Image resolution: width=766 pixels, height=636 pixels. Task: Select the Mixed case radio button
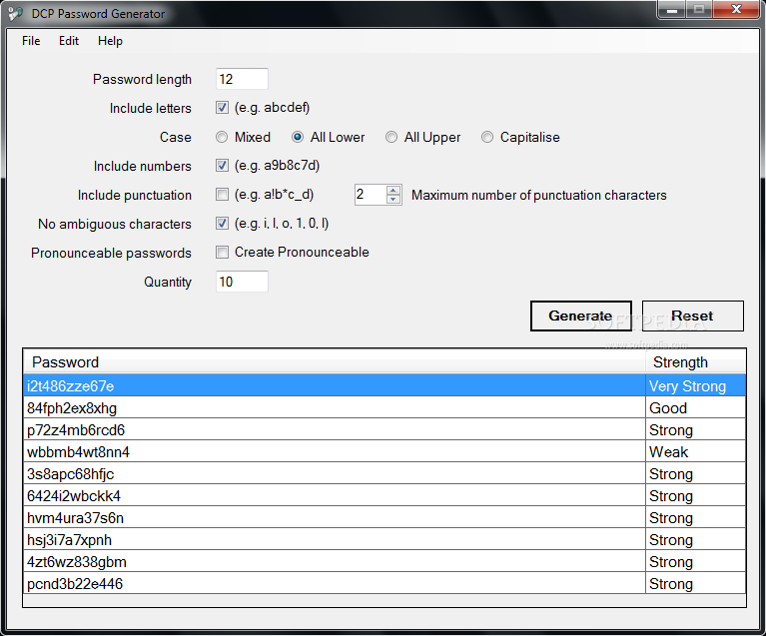tap(222, 137)
